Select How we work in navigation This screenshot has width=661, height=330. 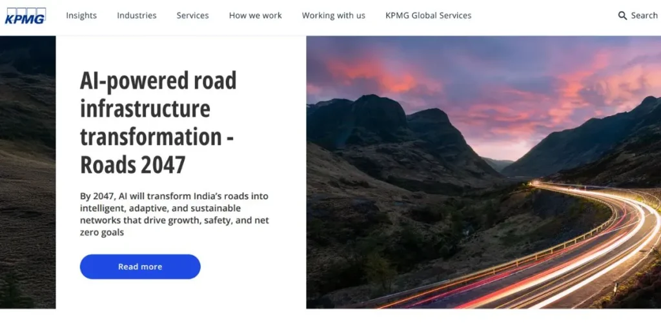pyautogui.click(x=256, y=15)
